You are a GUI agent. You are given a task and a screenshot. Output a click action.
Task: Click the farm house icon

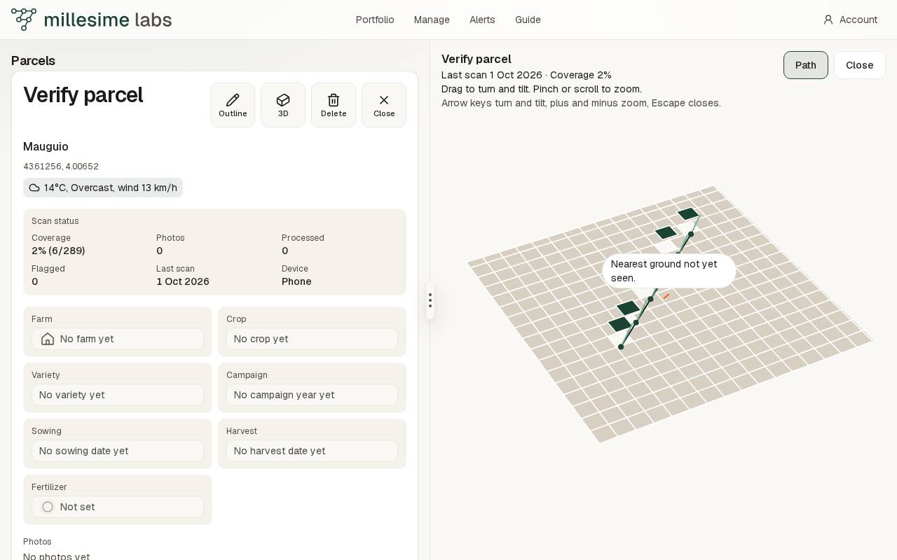point(48,339)
